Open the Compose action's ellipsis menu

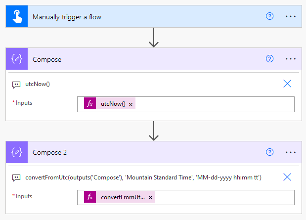pyautogui.click(x=290, y=59)
